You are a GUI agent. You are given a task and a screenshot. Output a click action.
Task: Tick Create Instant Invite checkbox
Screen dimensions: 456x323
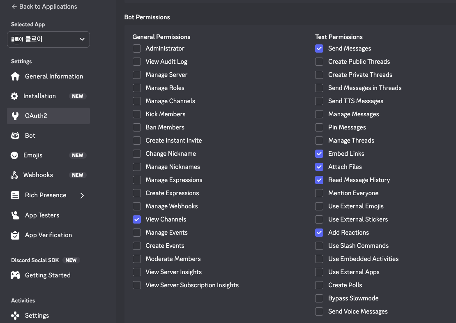pos(137,141)
